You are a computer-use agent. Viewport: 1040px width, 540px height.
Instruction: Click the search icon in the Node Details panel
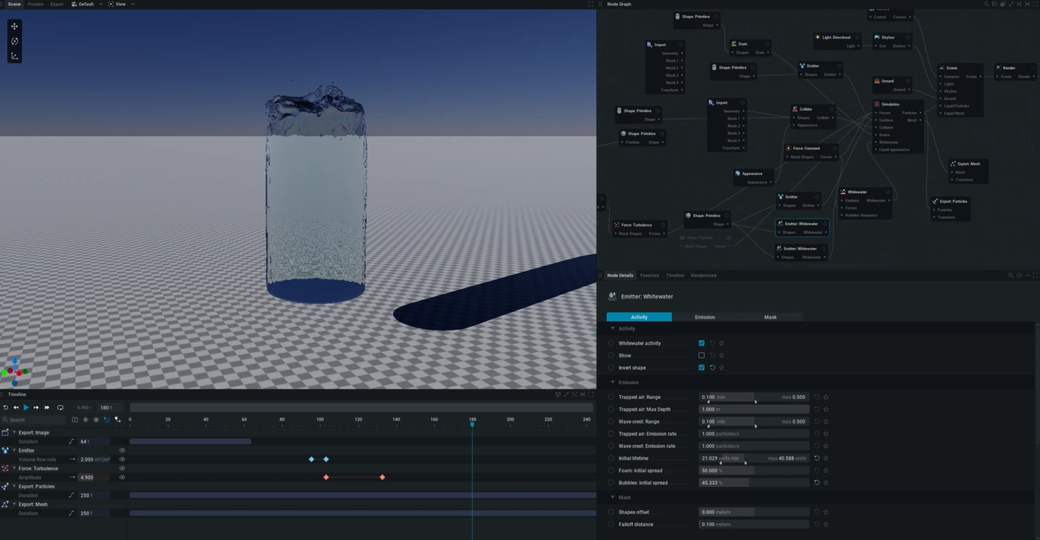[x=1011, y=276]
